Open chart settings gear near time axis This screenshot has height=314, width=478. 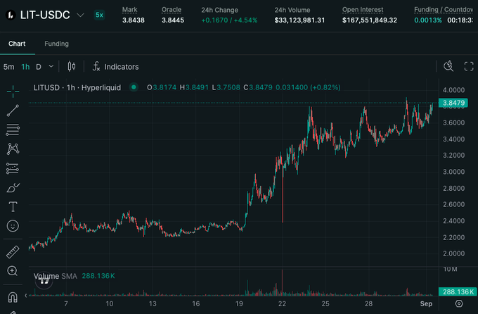pyautogui.click(x=459, y=303)
